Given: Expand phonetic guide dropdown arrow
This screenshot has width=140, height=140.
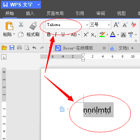Looking at the screenshot, I should coord(136,35).
